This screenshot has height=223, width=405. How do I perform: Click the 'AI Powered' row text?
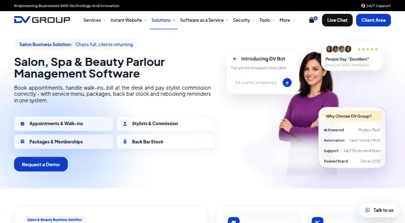coord(334,130)
